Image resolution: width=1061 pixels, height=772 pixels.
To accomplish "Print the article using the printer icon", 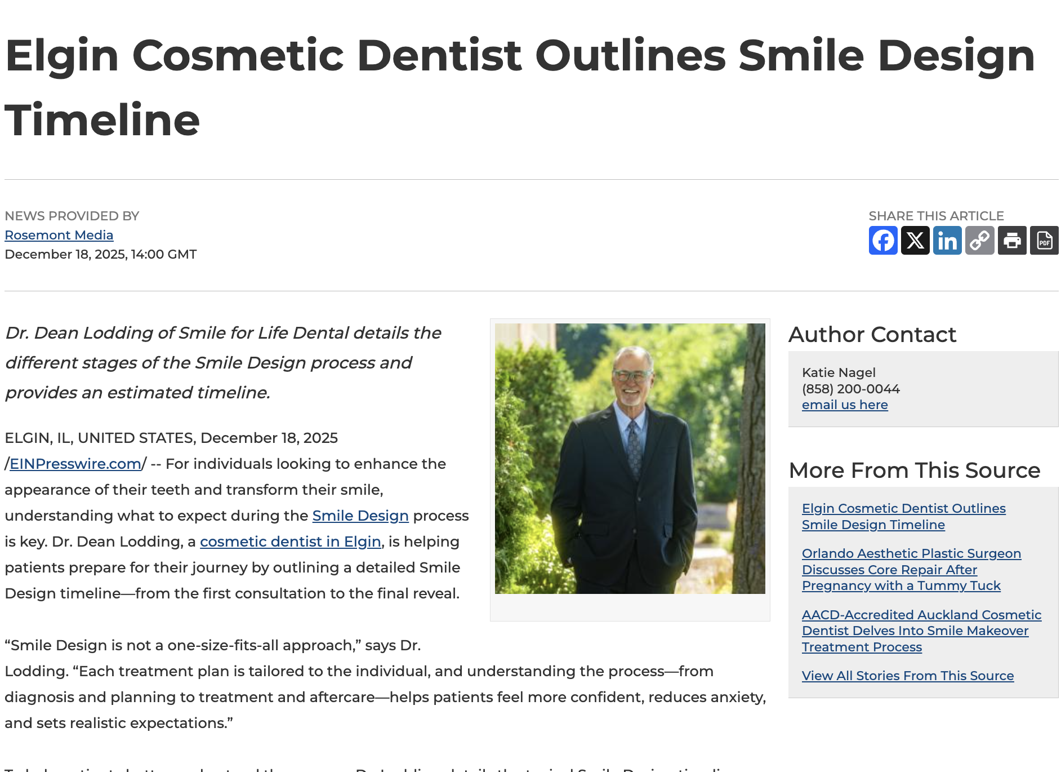I will click(x=1012, y=241).
